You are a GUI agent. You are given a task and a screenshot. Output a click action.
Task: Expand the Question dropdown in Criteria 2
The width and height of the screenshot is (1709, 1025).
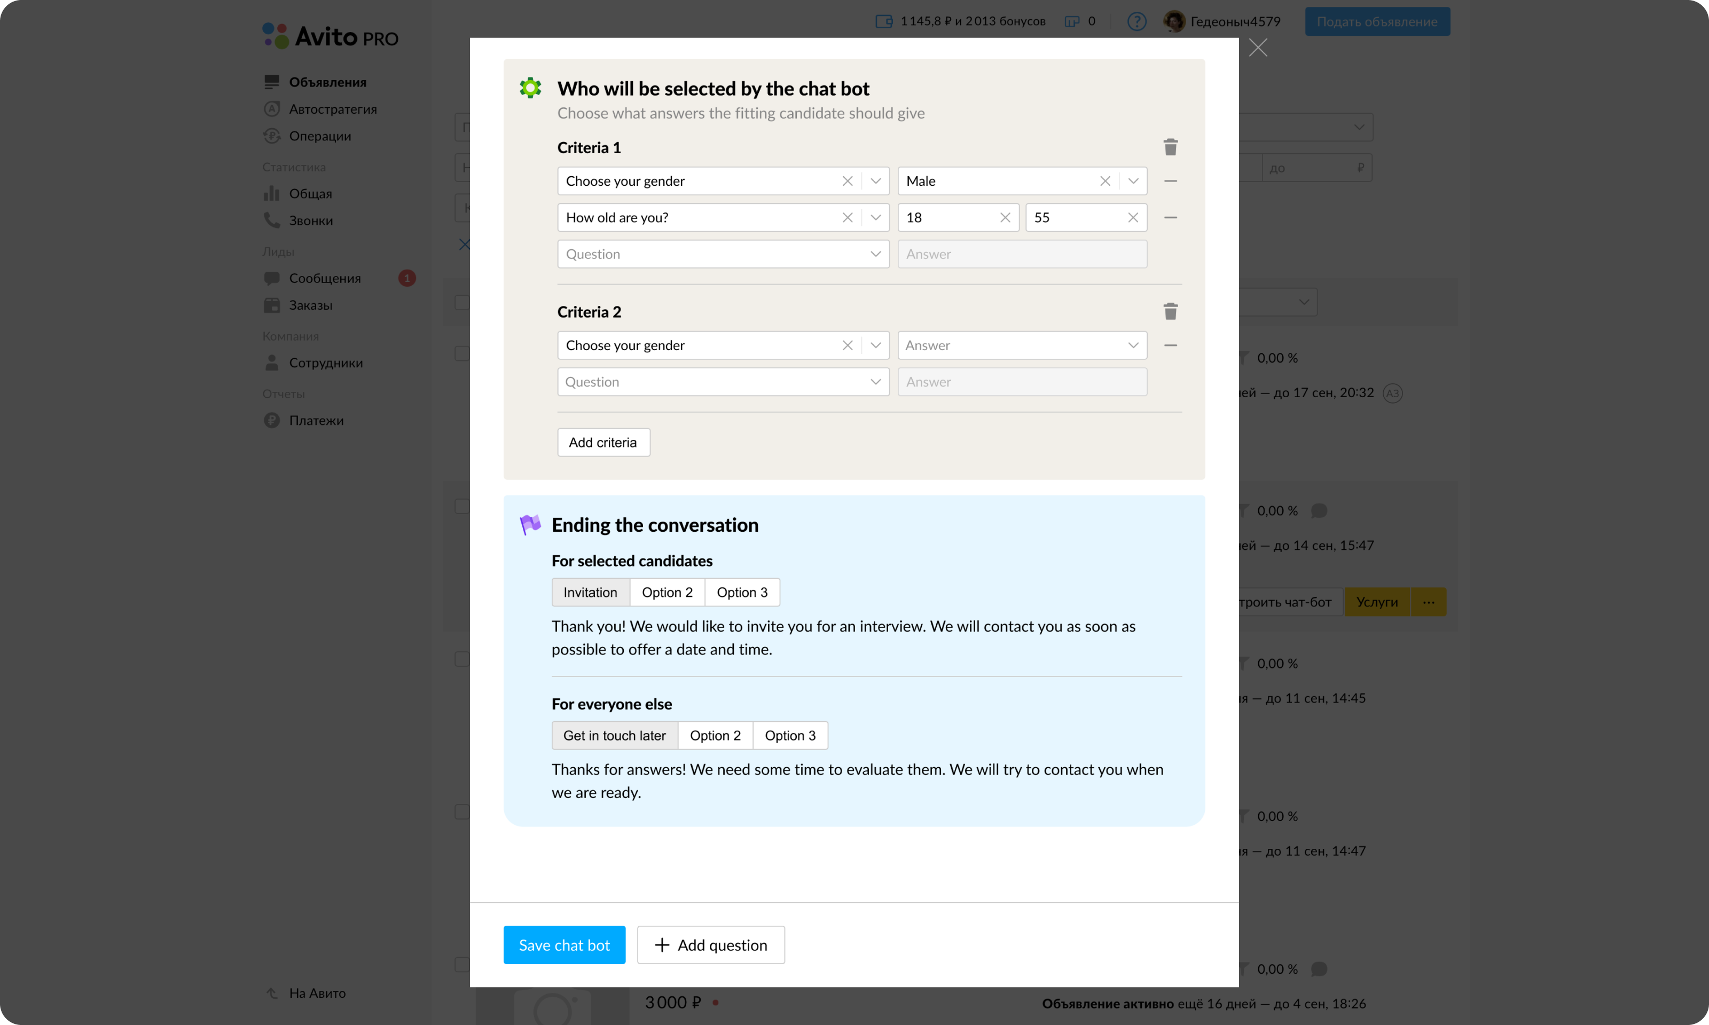(x=875, y=381)
